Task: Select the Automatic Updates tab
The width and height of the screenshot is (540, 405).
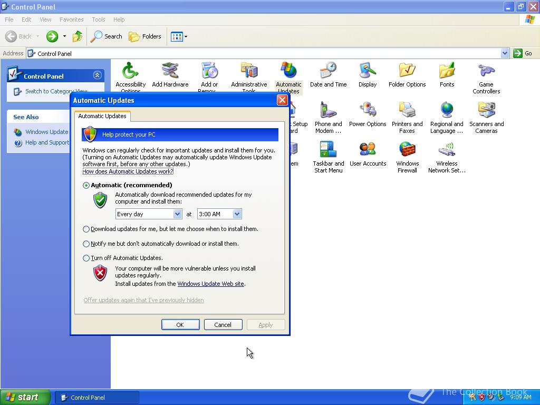Action: click(102, 116)
